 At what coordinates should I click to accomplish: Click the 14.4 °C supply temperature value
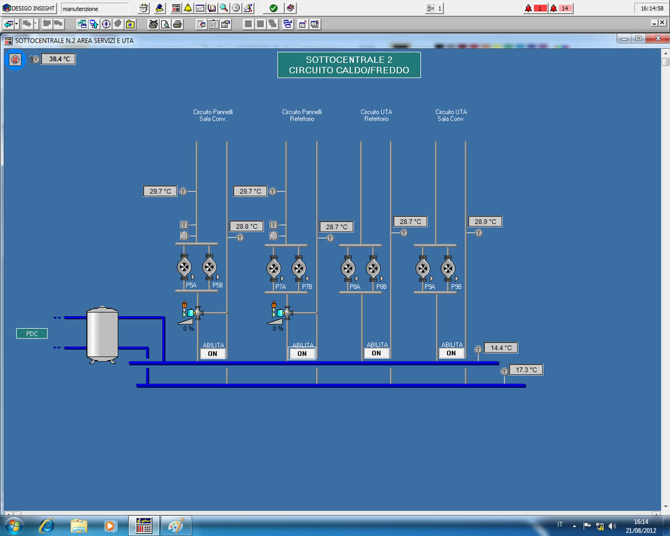point(501,348)
